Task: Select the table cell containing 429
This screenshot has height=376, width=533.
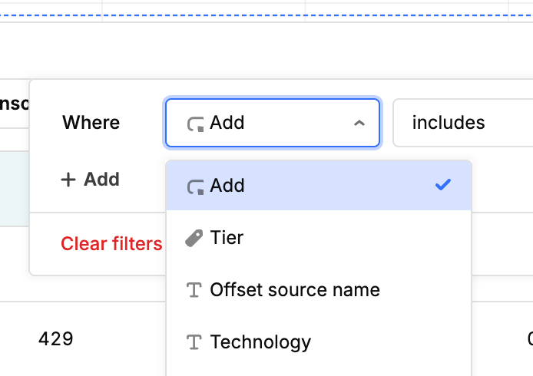Action: 55,338
